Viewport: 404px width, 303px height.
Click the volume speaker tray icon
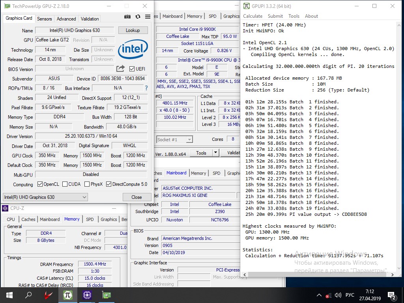click(x=338, y=295)
